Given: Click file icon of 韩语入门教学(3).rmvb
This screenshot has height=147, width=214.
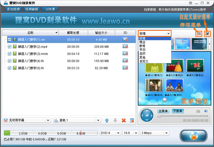Looking at the screenshot, I should click(15, 54).
